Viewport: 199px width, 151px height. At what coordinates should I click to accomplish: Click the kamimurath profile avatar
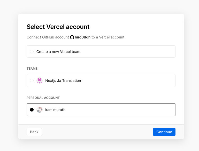pos(40,110)
